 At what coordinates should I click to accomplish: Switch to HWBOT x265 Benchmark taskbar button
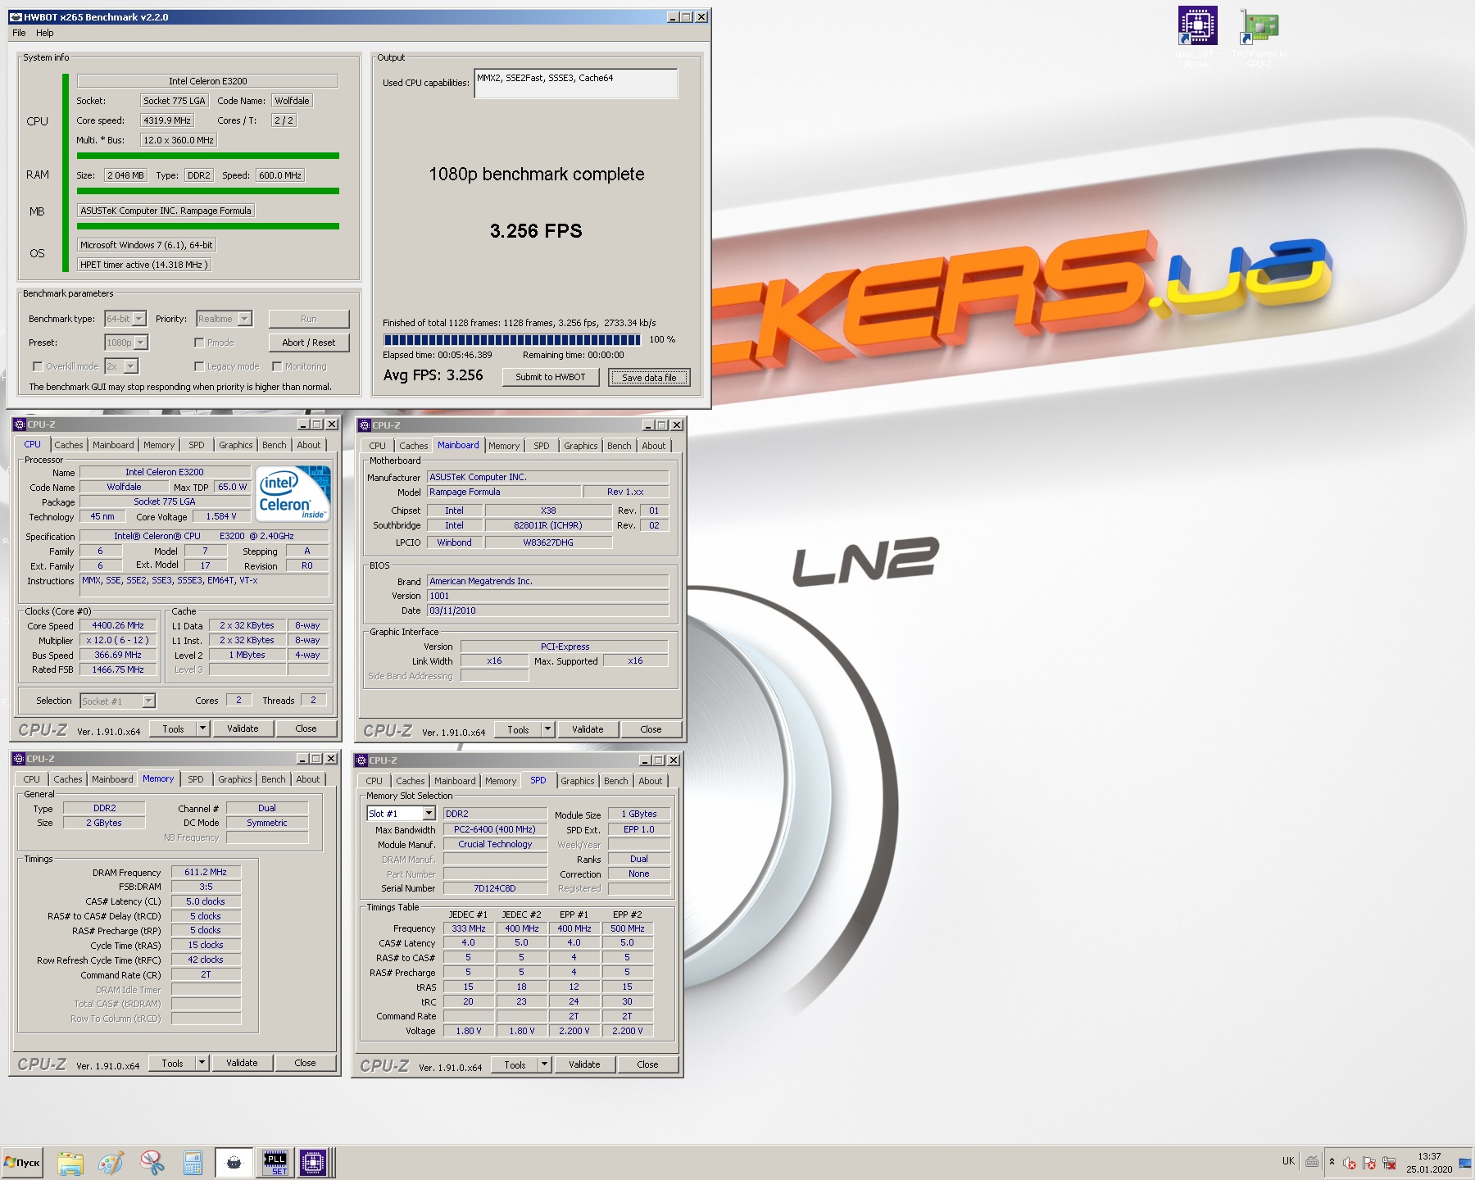click(x=234, y=1162)
